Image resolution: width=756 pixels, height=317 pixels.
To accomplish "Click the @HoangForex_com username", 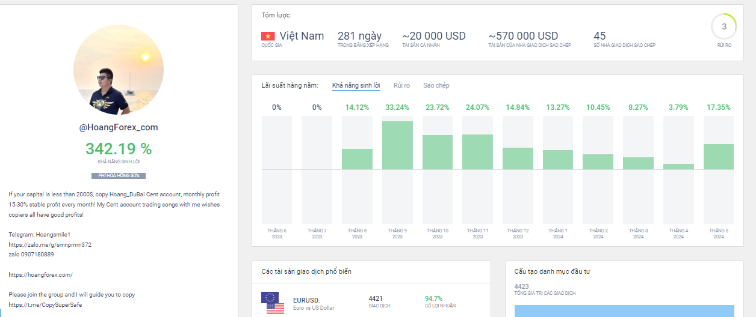I will coord(119,127).
